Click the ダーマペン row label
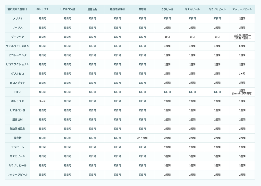 (18, 37)
